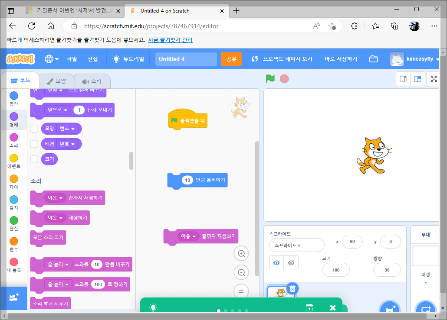Click the red stop button
The image size is (447, 320).
point(284,79)
